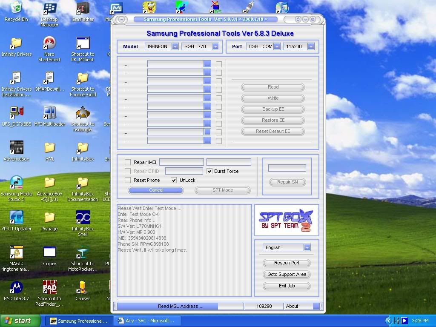Click the Rescan Port button
436x327 pixels.
pos(287,263)
